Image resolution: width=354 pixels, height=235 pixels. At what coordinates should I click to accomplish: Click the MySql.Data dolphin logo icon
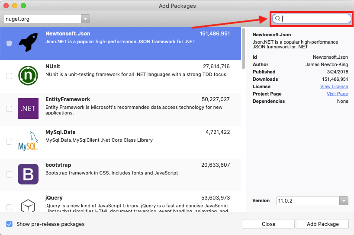[28, 141]
